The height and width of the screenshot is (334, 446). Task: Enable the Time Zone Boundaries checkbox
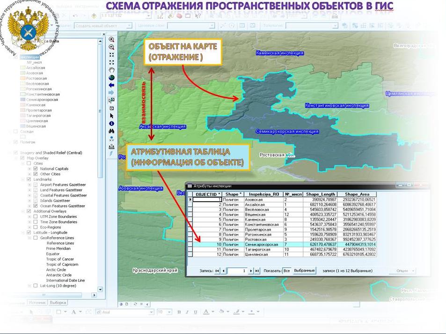pyautogui.click(x=36, y=222)
